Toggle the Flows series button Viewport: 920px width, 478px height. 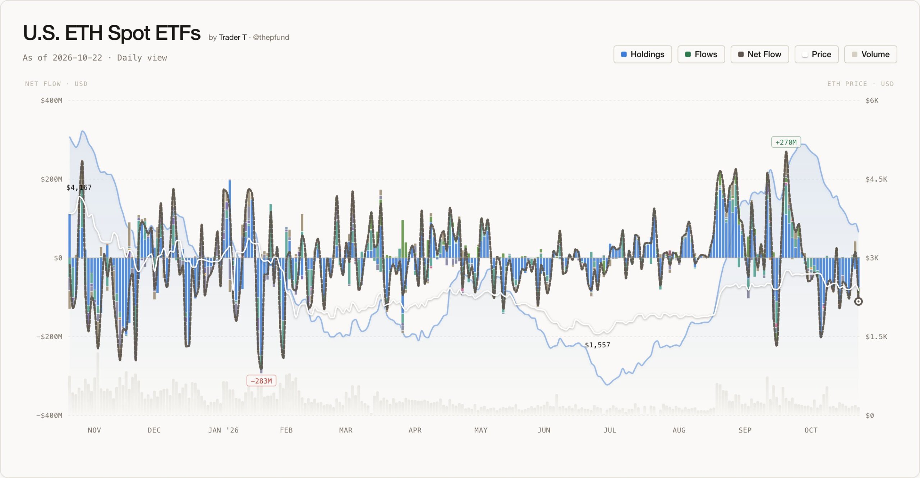click(701, 54)
